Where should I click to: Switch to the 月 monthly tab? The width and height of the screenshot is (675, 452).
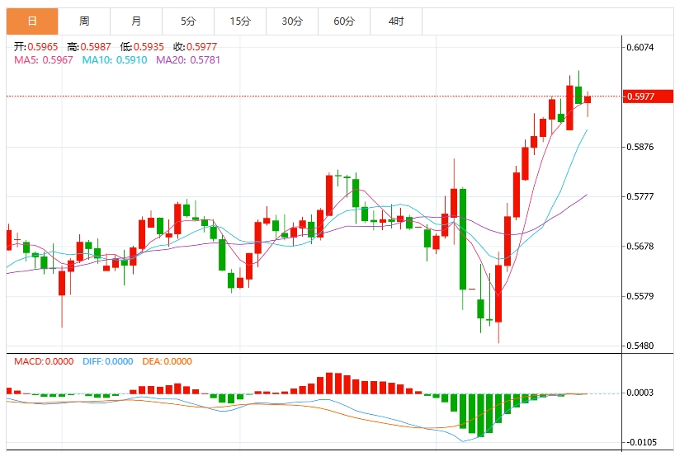(x=136, y=21)
